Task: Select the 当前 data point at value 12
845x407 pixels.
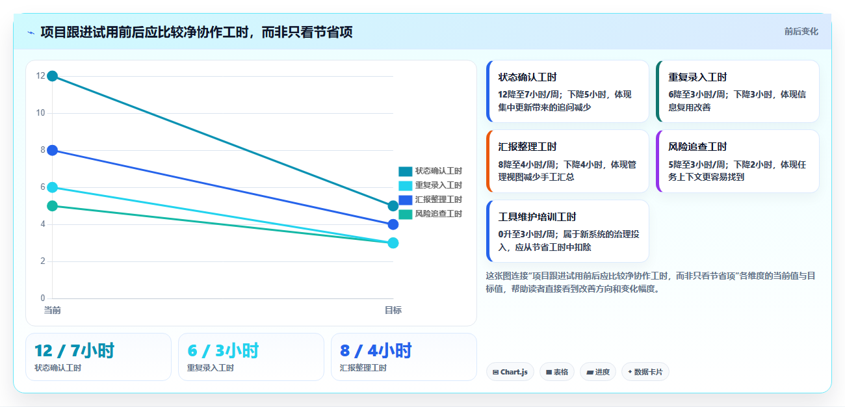Action: tap(53, 76)
